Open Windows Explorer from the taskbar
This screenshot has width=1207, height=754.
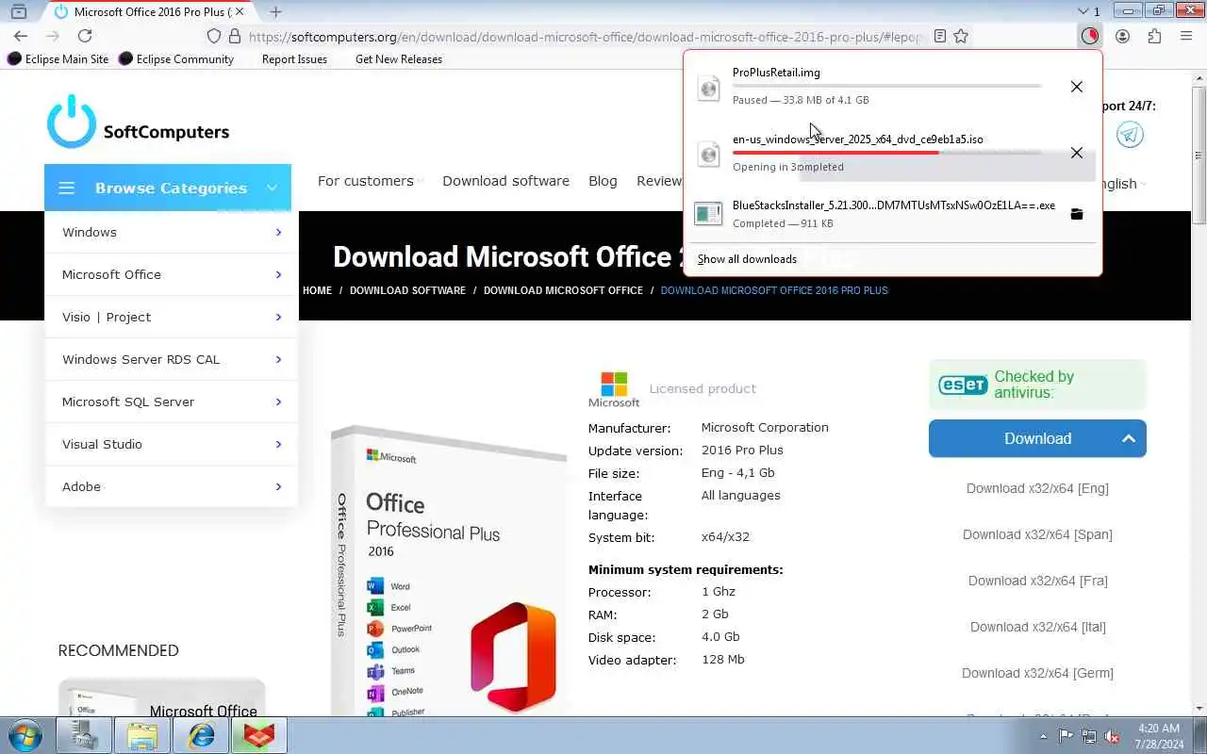[x=142, y=735]
